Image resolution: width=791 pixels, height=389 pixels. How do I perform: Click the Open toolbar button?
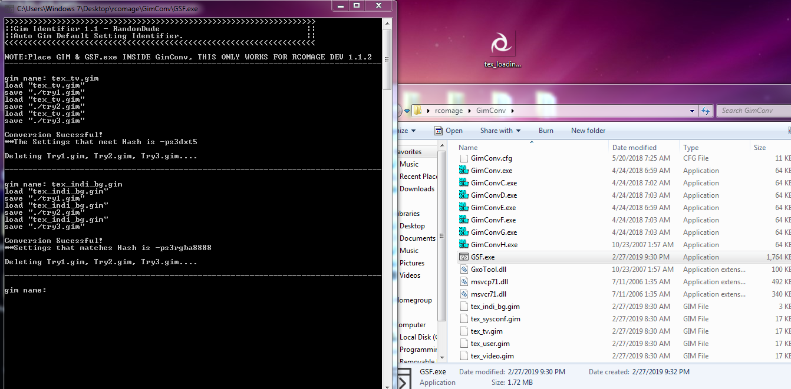coord(448,131)
